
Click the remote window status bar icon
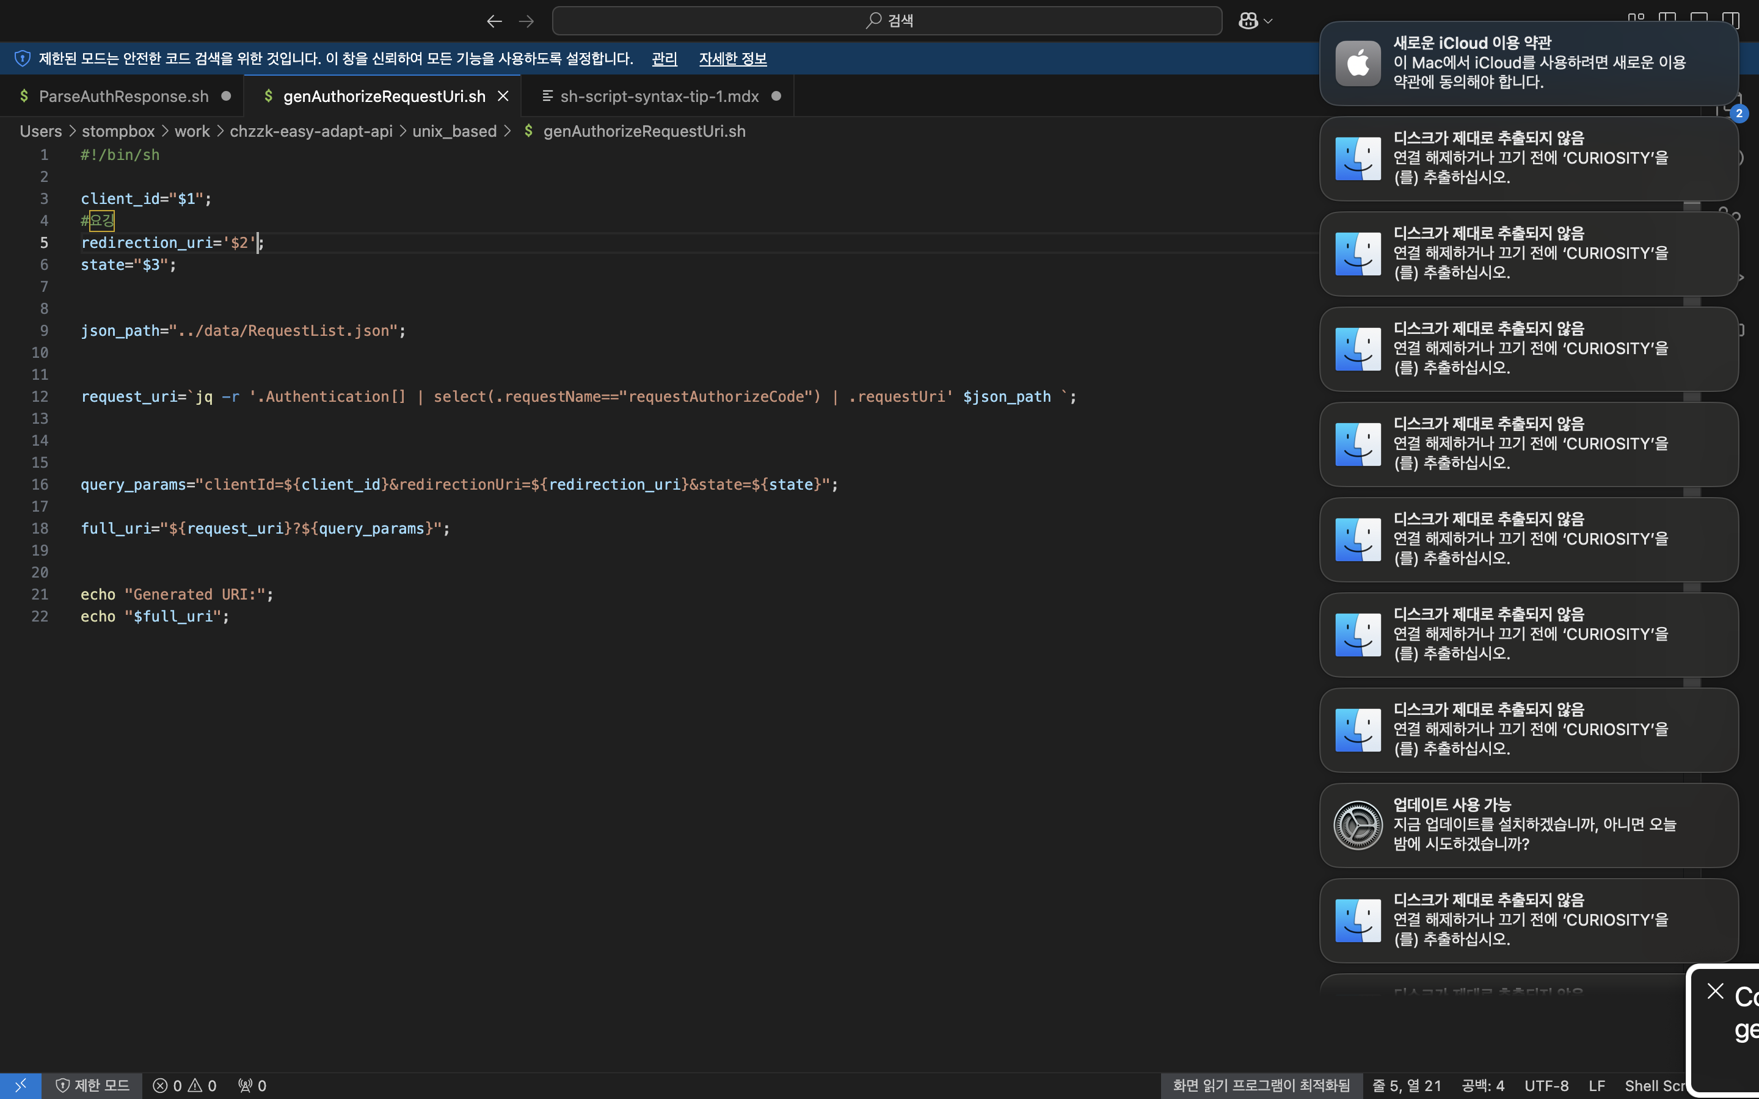[x=20, y=1085]
